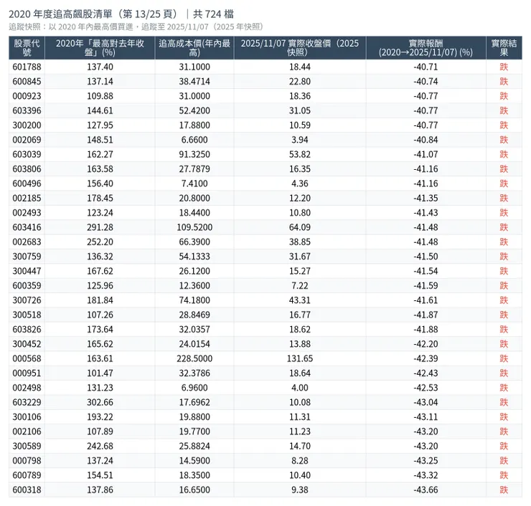Click the 2020年「最高對去年收盤」(%) column header
Viewport: 531px width, 506px height.
(x=100, y=48)
